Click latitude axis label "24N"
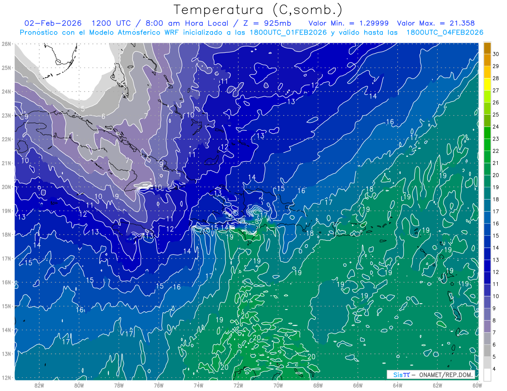507x391 pixels. (6, 92)
